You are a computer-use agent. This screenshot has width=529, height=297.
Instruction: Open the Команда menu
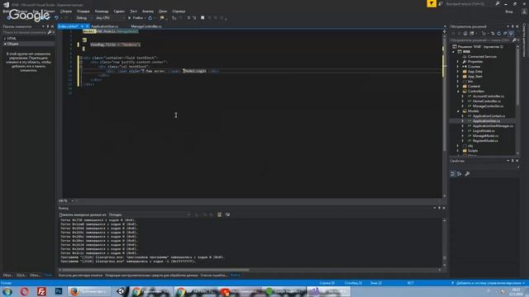[x=102, y=11]
